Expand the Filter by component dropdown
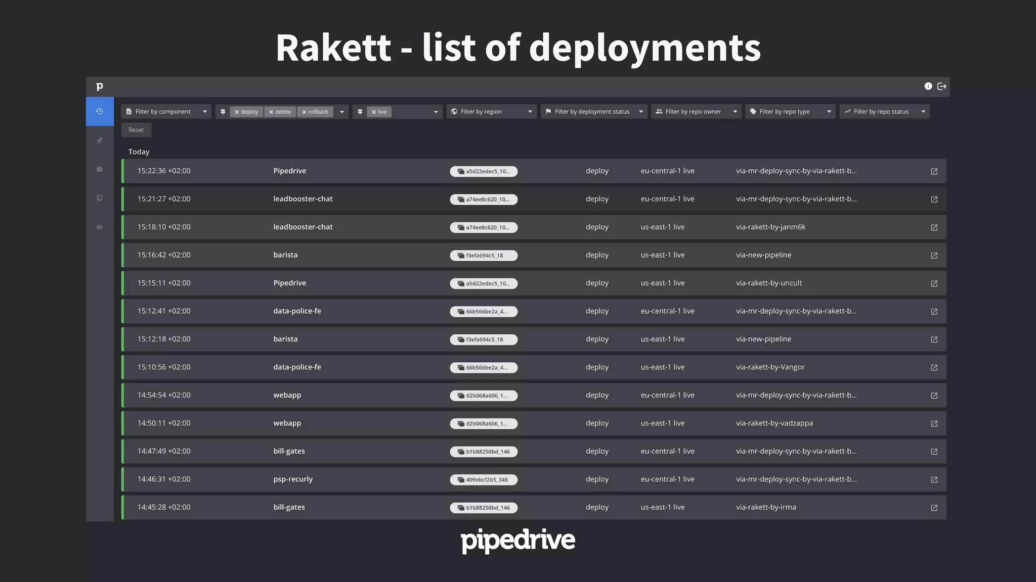 pos(166,112)
